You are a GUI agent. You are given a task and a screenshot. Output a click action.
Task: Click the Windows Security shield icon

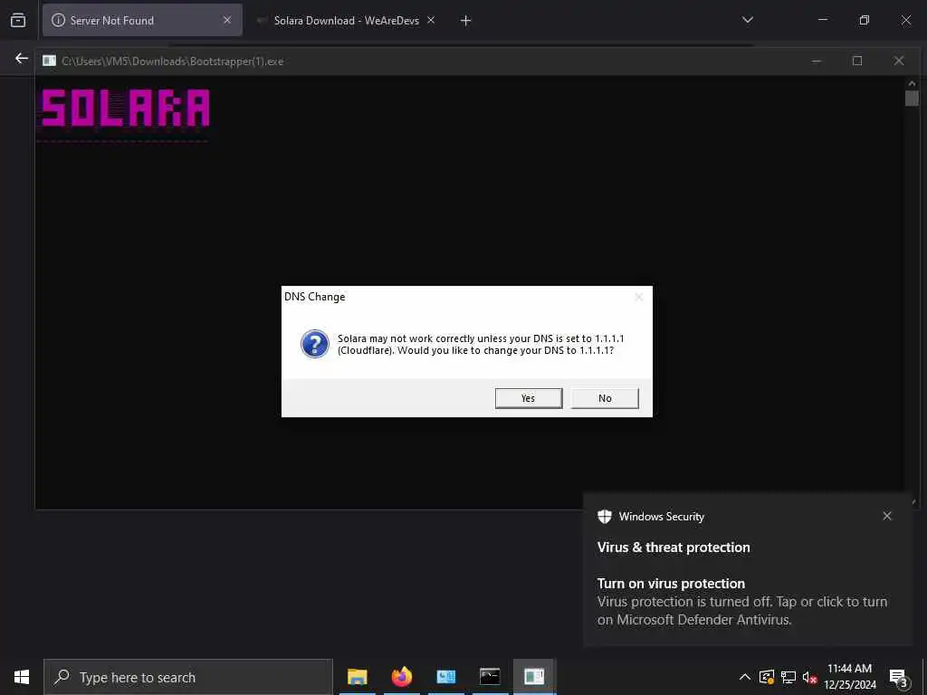[x=604, y=517]
